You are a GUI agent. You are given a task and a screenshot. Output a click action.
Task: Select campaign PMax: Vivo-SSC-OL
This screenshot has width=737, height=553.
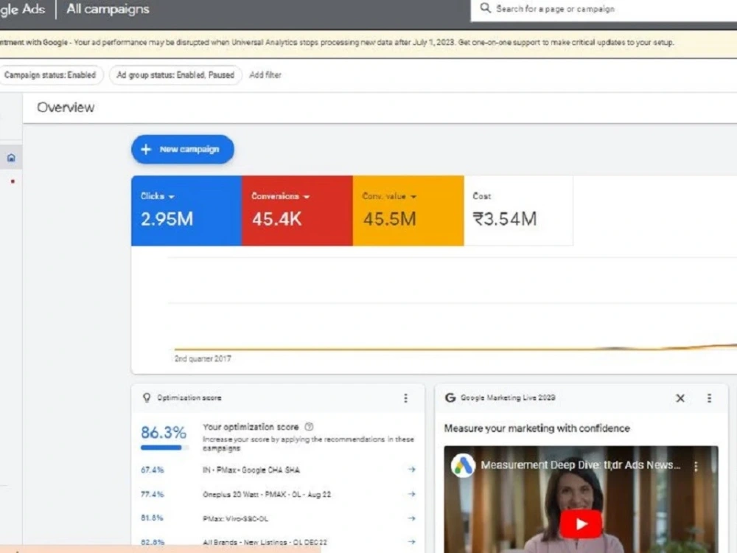click(235, 518)
